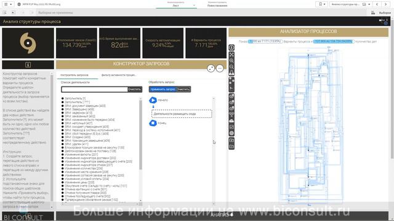Click the variants slider '1.000 из 7.171'
The image size is (394, 221).
click(265, 41)
